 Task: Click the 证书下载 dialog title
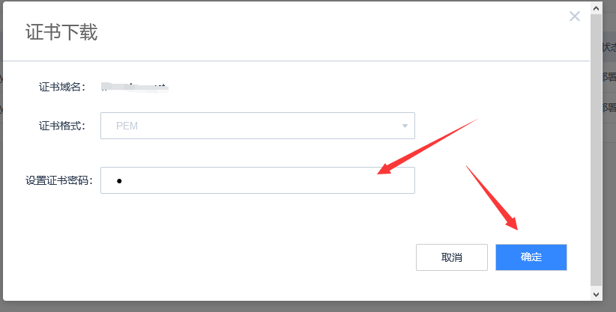61,31
